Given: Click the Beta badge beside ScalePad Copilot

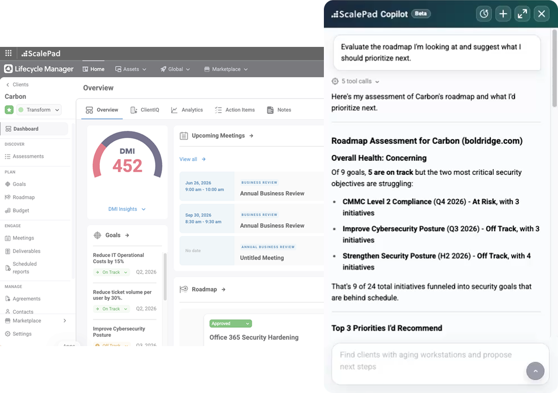Looking at the screenshot, I should pyautogui.click(x=421, y=14).
